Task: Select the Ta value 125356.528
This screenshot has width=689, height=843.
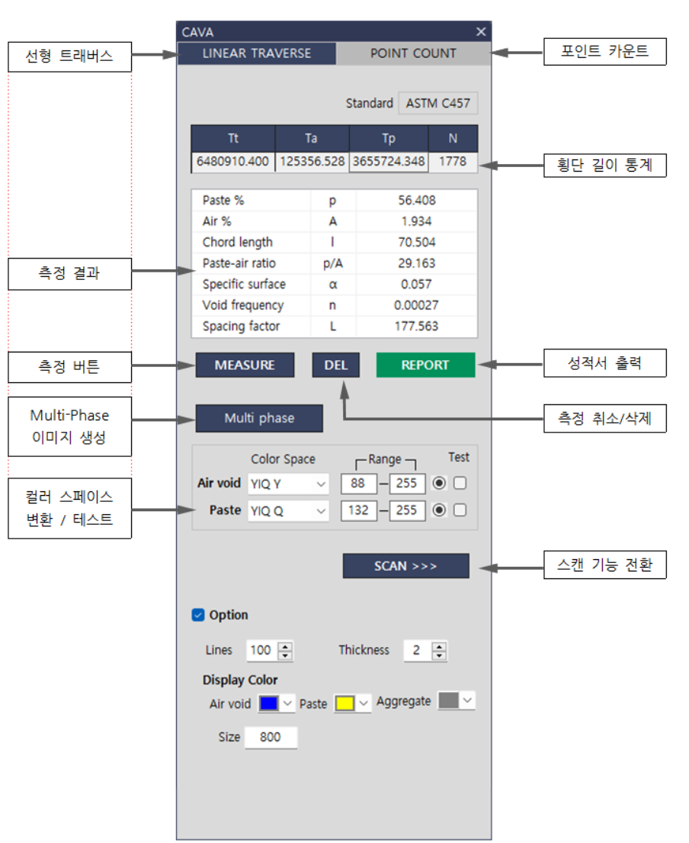Action: [x=312, y=162]
